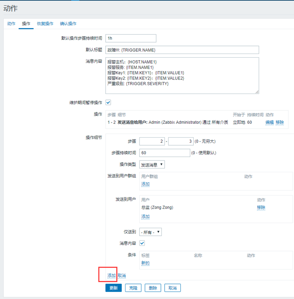Focus the 默认操作步骤持续时间 field
This screenshot has width=294, height=299.
pyautogui.click(x=131, y=38)
